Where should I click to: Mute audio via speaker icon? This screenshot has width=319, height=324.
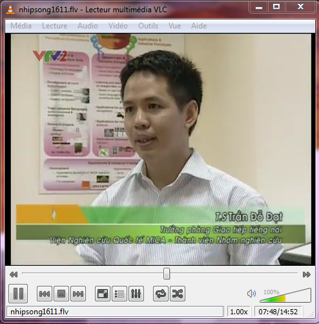click(x=251, y=294)
